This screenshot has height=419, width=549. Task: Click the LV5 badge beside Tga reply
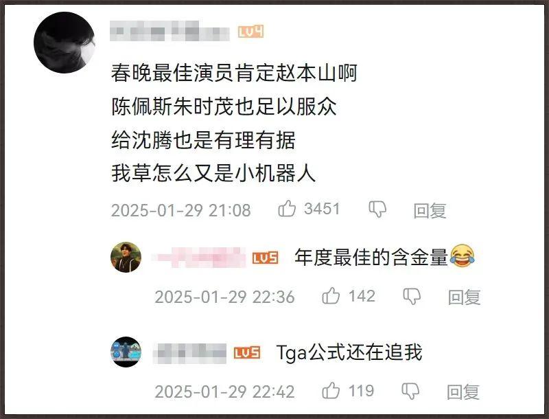[247, 352]
